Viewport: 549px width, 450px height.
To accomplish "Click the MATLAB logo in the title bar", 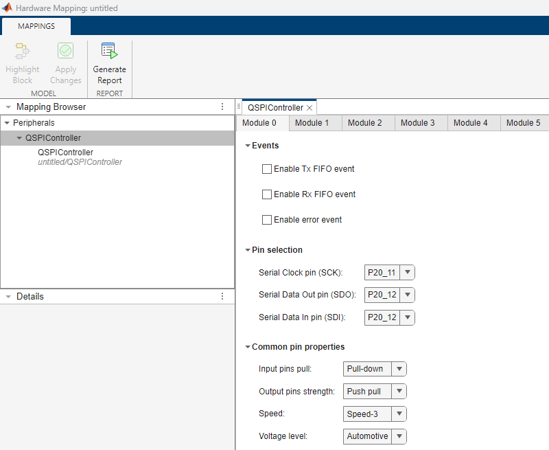I will (x=7, y=8).
